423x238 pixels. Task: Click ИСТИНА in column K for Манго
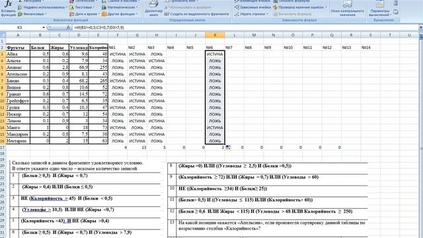(x=215, y=128)
